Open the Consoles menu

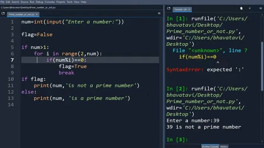[49, 2]
